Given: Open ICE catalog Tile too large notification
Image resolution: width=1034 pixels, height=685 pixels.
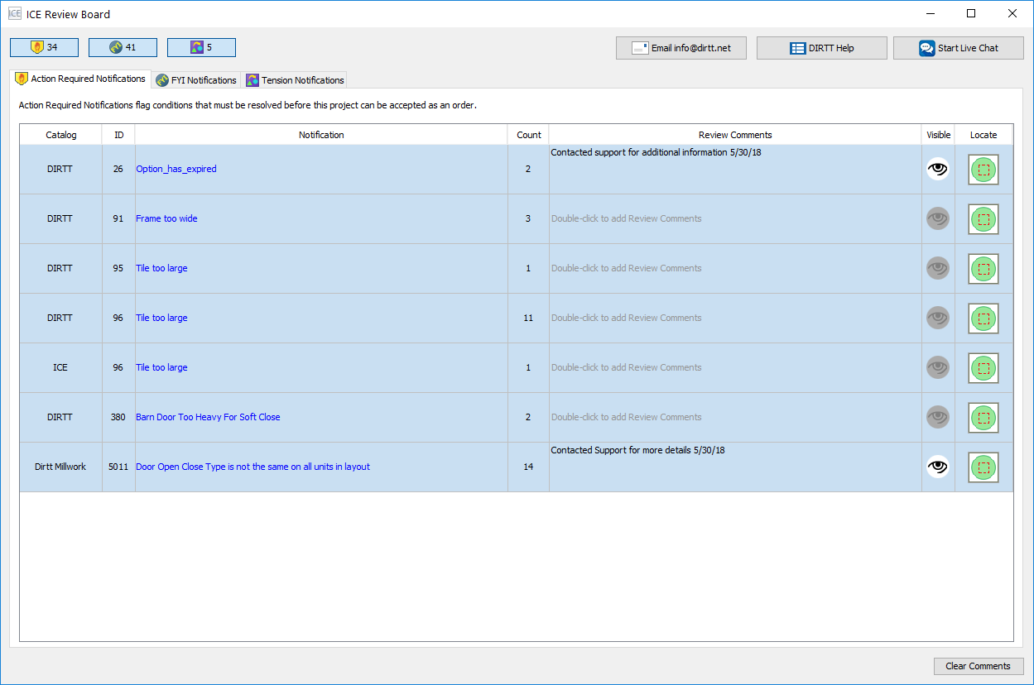Looking at the screenshot, I should (x=161, y=367).
